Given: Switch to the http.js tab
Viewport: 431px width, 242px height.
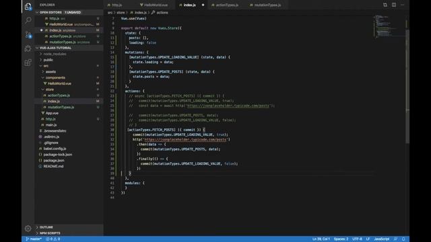Looking at the screenshot, I should (x=114, y=5).
